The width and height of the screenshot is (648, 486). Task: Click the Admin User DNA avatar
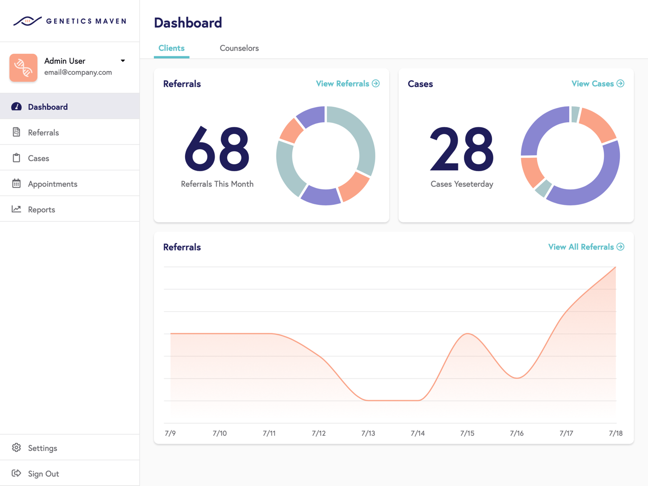point(23,67)
